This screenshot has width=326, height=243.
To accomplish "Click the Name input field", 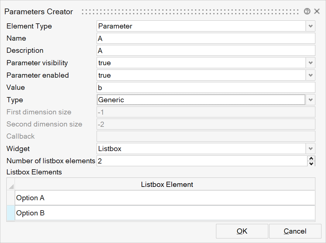I will 206,39.
